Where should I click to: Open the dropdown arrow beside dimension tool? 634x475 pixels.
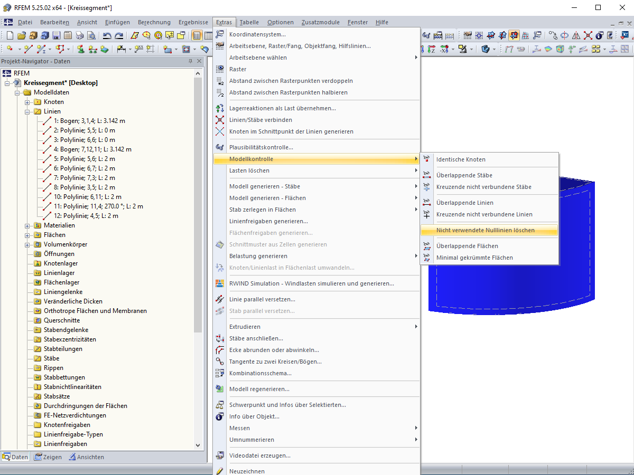(130, 49)
